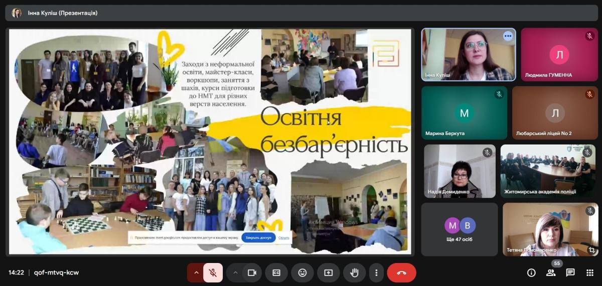602x286 pixels.
Task: Open the three-dot more options menu in the call bar
Action: click(x=376, y=272)
